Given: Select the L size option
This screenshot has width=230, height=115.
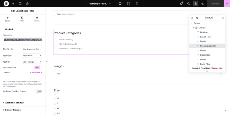Looking at the screenshot, I should [x=55, y=94].
